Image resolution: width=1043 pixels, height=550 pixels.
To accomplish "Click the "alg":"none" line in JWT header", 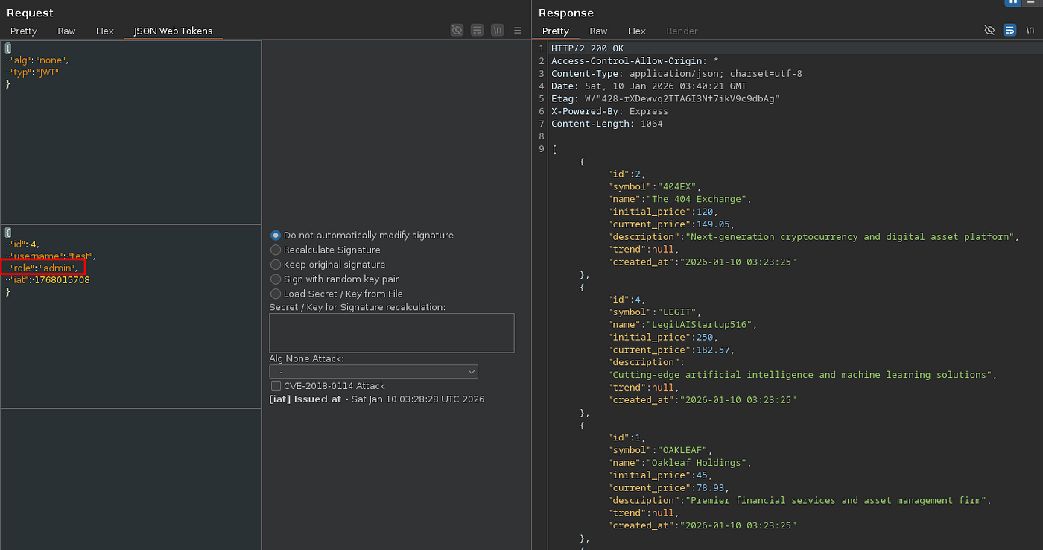I will tap(37, 60).
